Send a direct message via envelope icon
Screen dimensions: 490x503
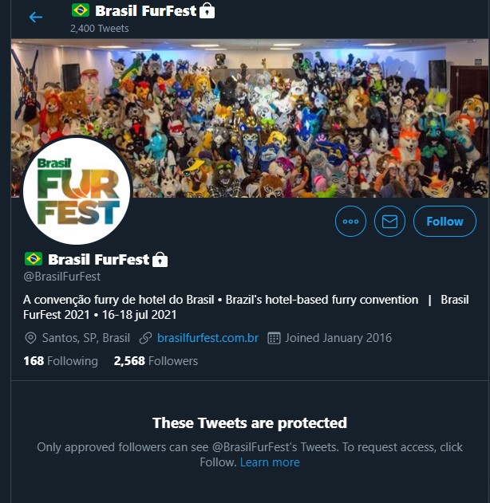[x=389, y=222]
